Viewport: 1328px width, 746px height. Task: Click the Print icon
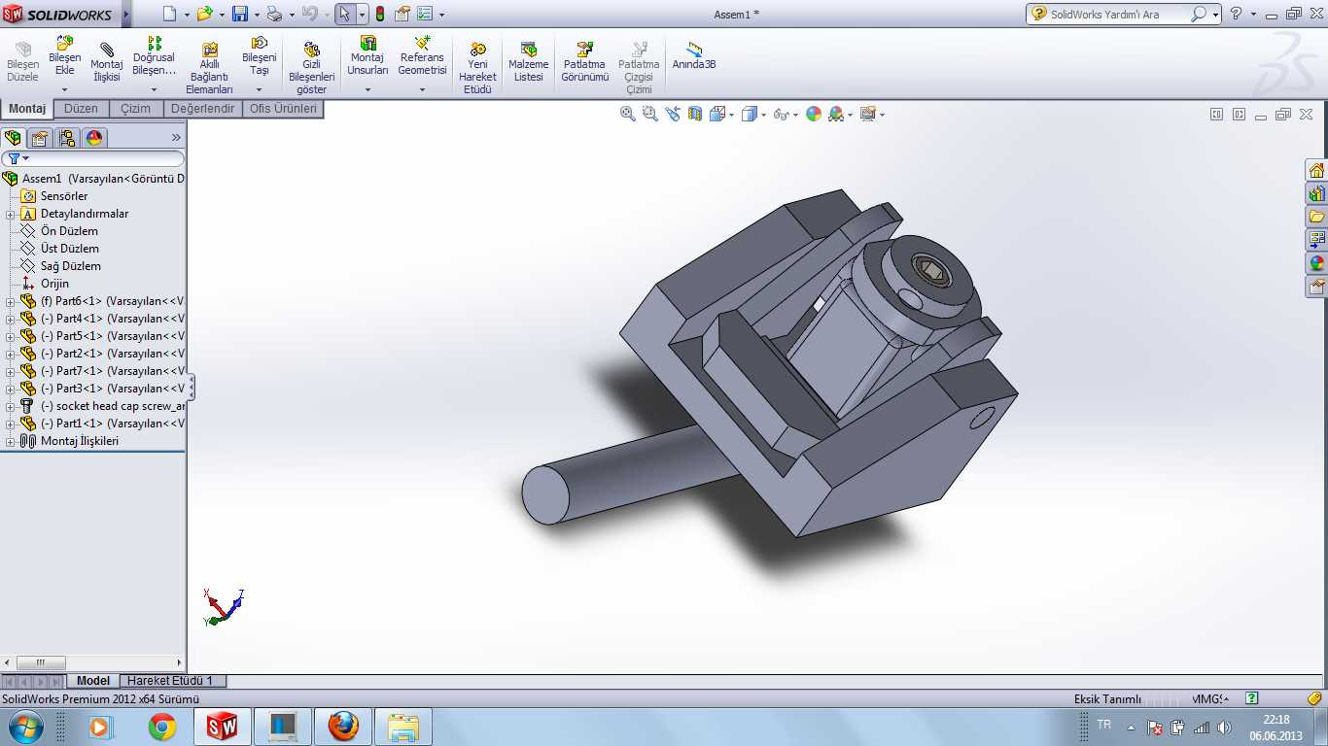point(274,15)
